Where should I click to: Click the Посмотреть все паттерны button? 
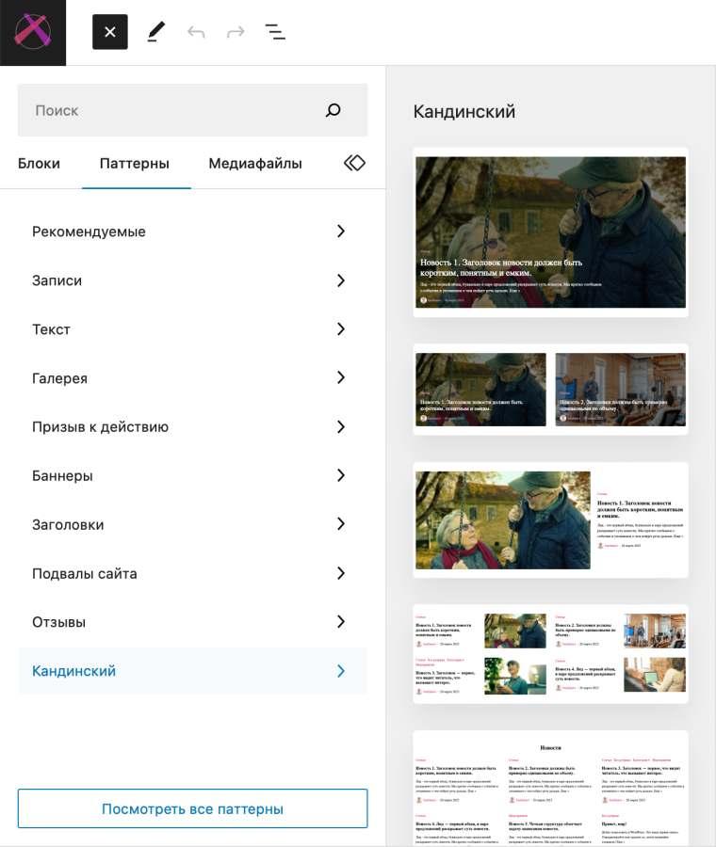pyautogui.click(x=192, y=808)
